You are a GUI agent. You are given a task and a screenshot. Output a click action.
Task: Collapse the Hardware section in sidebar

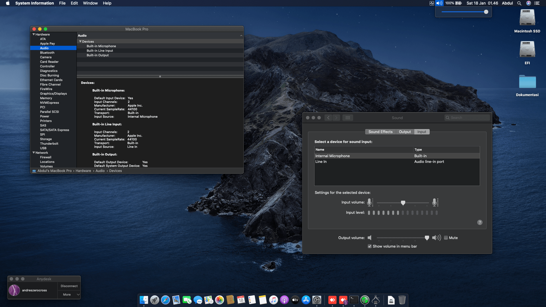[x=34, y=34]
